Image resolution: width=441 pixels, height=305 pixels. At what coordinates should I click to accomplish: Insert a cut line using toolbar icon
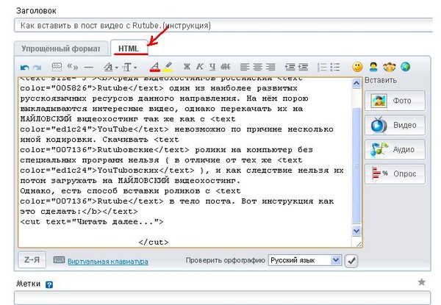point(57,67)
